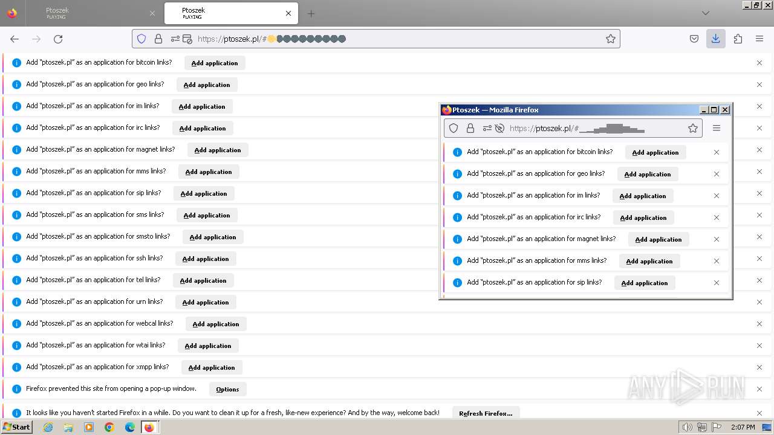This screenshot has width=774, height=435.
Task: Add application for geo links in popup window
Action: click(648, 174)
